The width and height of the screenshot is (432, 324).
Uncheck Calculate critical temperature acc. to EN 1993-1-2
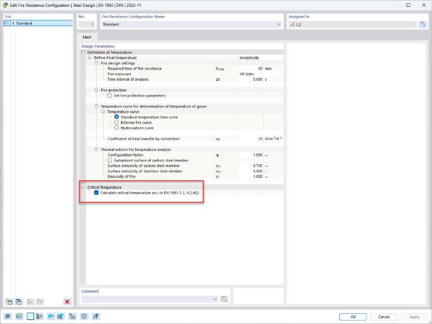coord(96,193)
